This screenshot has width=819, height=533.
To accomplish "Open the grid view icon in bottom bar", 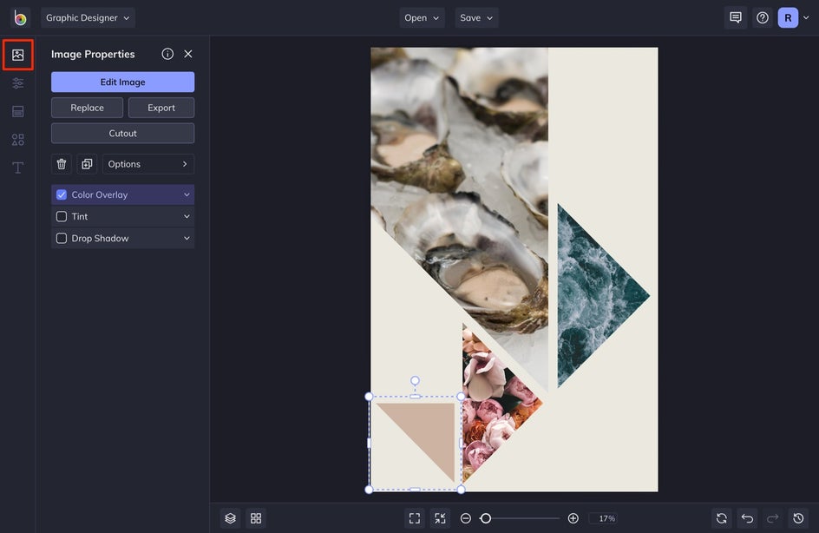I will click(256, 518).
